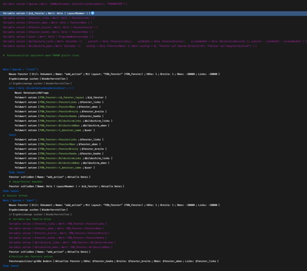Select Variable setzen $bildschirm_oben from FEN_Fenster::BildschirmOben
This screenshot has width=307, height=271.
tap(61, 247)
